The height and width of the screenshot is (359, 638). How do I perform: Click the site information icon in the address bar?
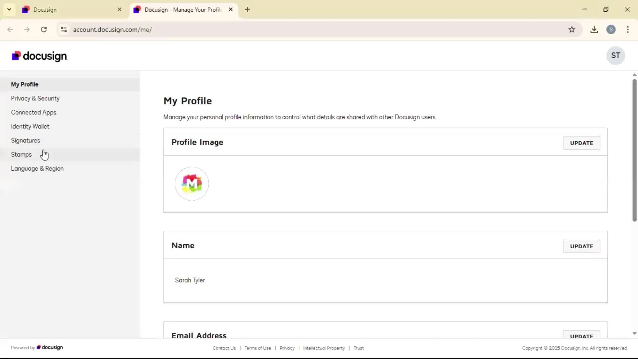coord(64,30)
